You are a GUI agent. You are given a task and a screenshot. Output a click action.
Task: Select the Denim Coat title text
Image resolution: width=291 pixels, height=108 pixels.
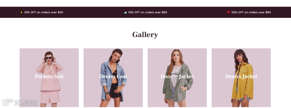coord(113,76)
